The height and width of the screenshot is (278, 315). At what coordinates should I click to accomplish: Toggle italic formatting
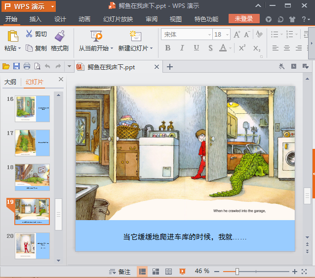pyautogui.click(x=182, y=48)
